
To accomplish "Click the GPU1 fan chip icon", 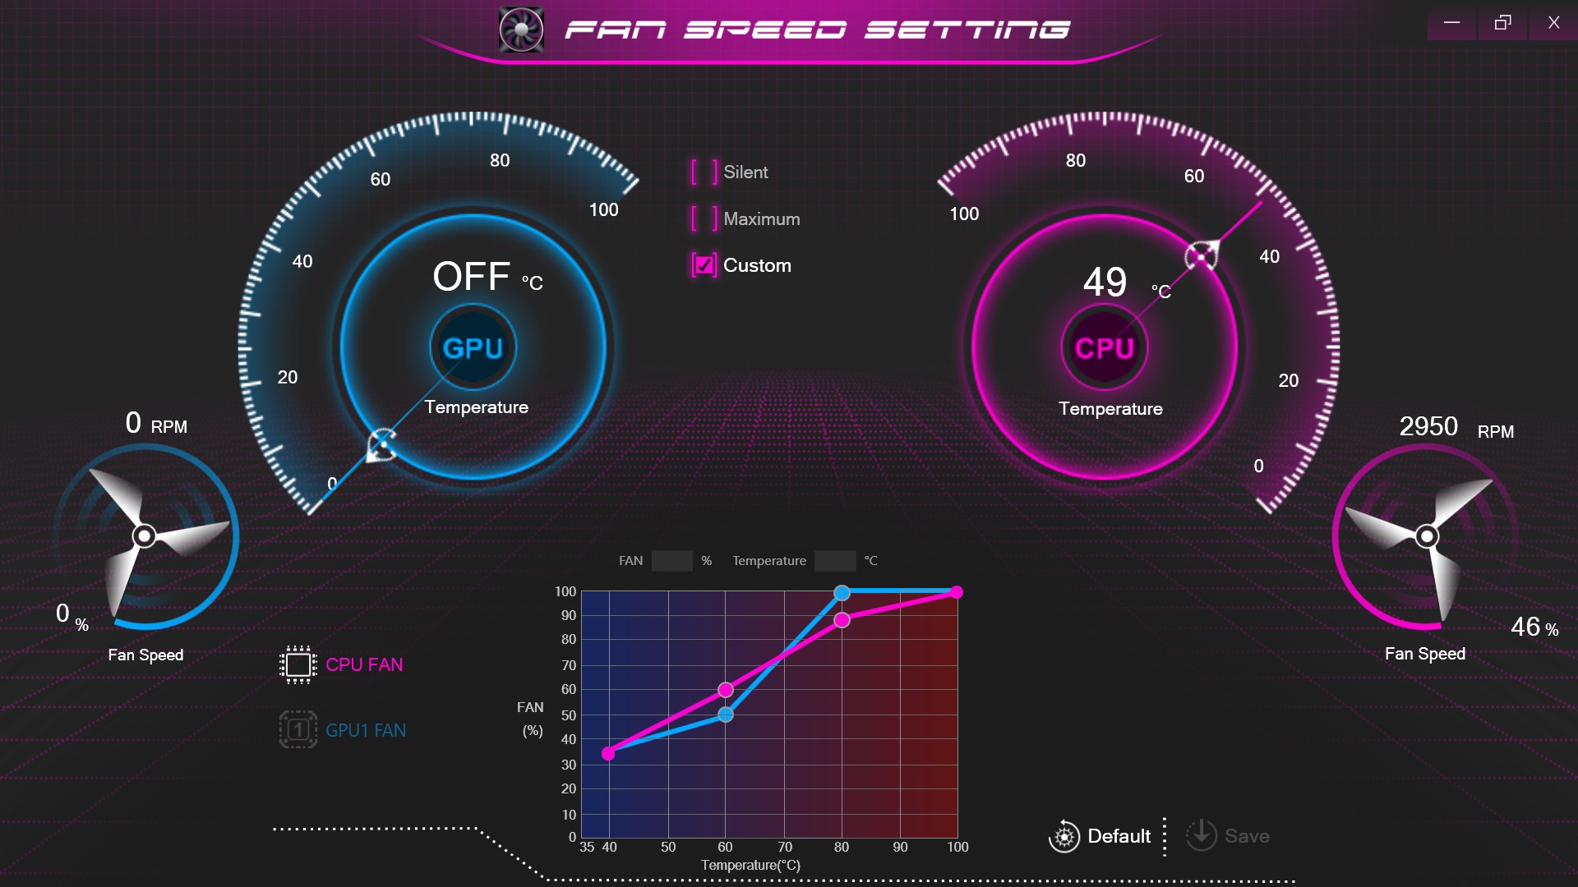I will click(298, 729).
